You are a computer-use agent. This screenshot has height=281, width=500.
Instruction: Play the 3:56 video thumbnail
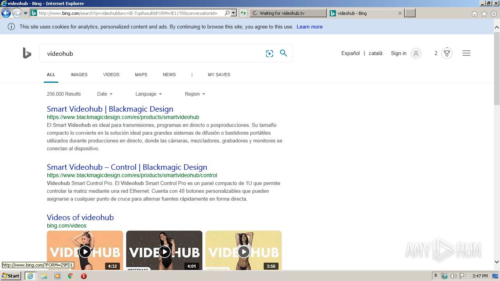point(243,252)
